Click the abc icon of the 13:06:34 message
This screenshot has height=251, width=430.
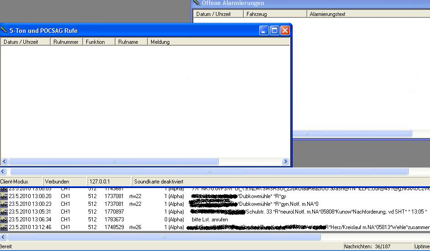coord(4,220)
